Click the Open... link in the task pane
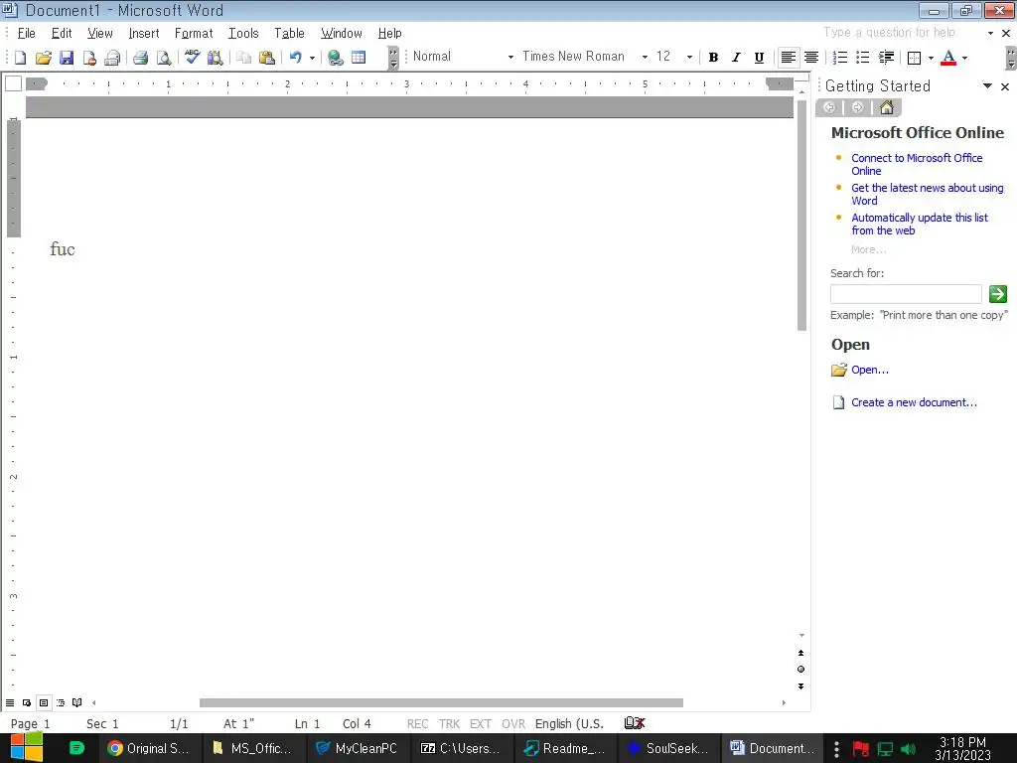 [x=870, y=370]
